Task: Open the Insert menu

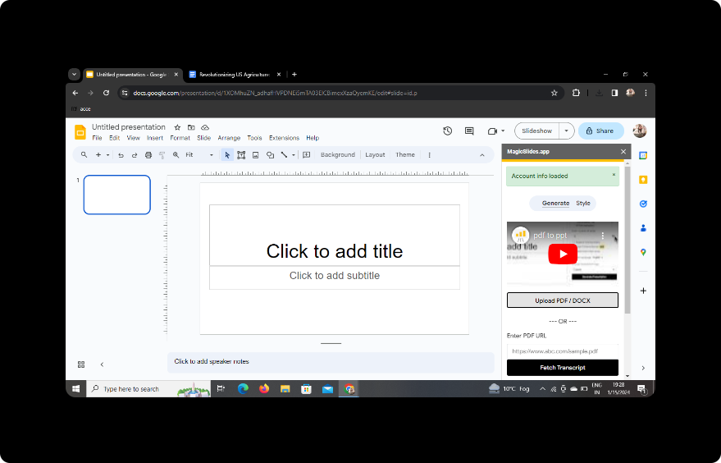Action: pyautogui.click(x=155, y=138)
